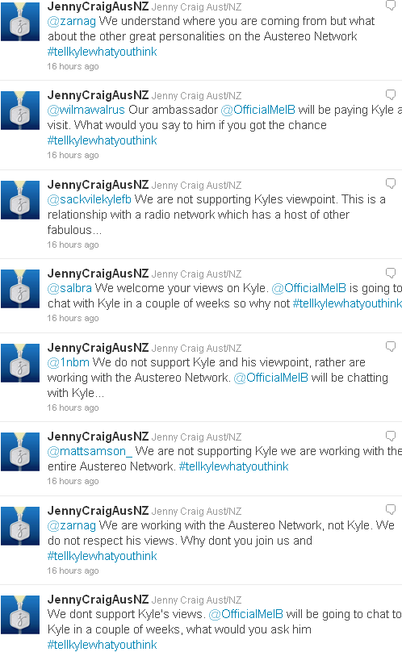Open the @mattsamson_ mention link

pos(90,451)
